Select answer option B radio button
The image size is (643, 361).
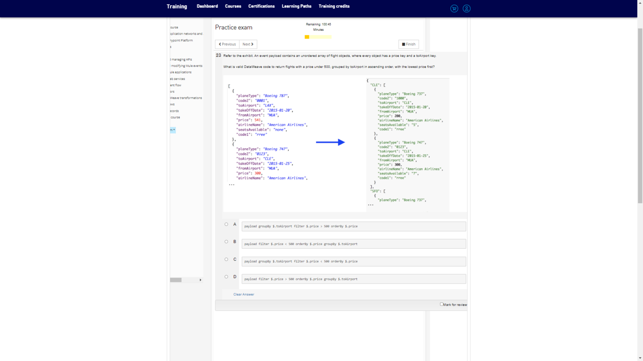click(226, 242)
